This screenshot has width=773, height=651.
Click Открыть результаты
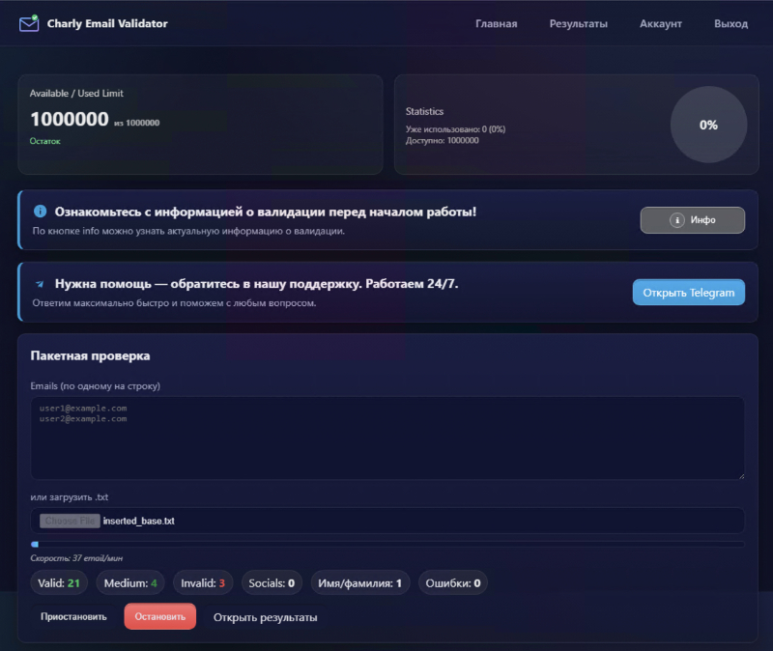tap(265, 617)
